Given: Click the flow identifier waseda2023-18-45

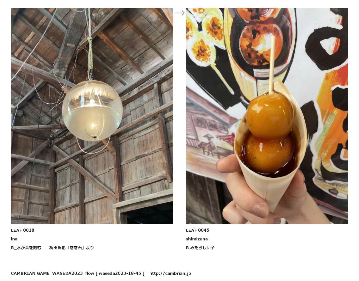Looking at the screenshot, I should click(120, 273).
